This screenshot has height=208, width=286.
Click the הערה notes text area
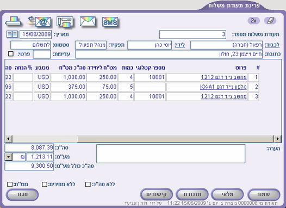pyautogui.click(x=171, y=154)
